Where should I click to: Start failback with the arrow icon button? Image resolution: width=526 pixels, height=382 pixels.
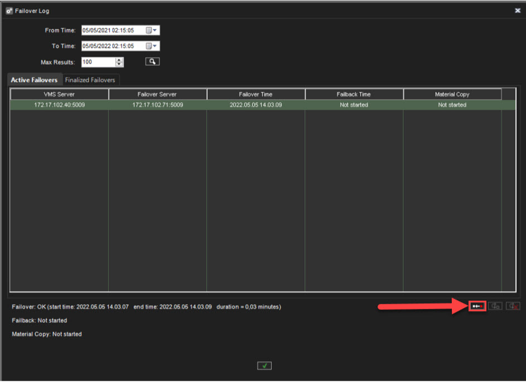coord(477,306)
